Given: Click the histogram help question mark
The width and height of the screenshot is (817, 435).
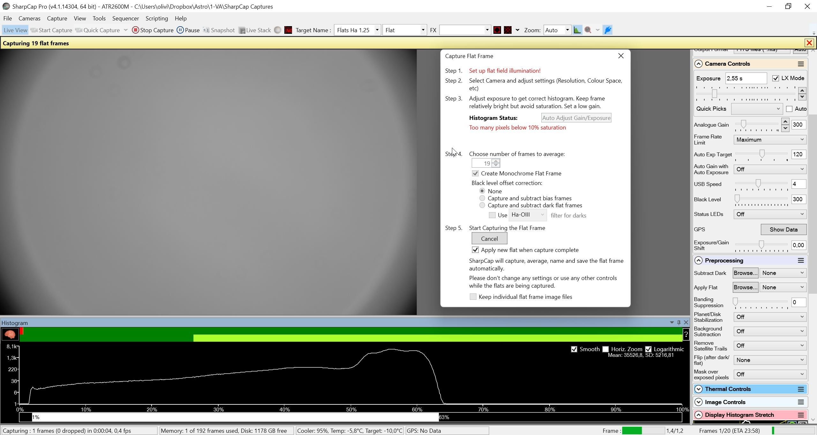Looking at the screenshot, I should point(686,334).
